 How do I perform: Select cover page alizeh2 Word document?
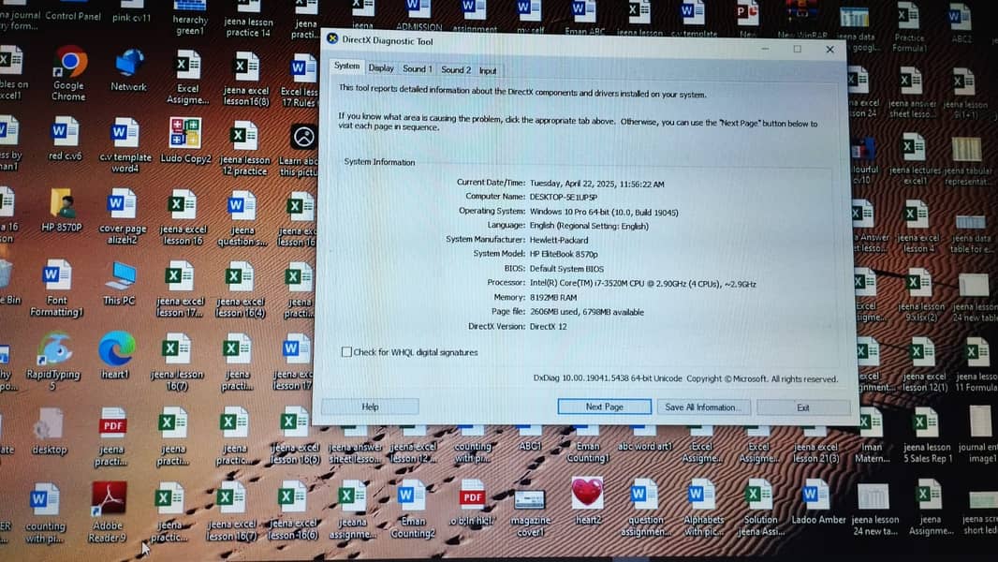click(123, 216)
